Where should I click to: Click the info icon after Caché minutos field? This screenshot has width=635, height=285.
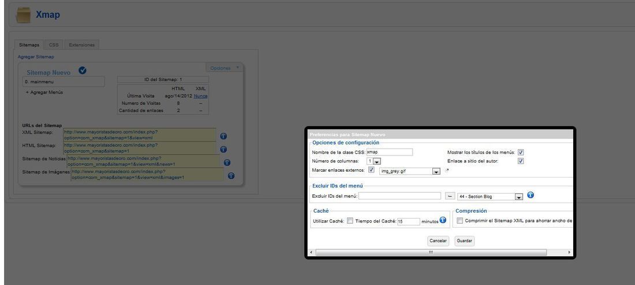click(x=443, y=220)
